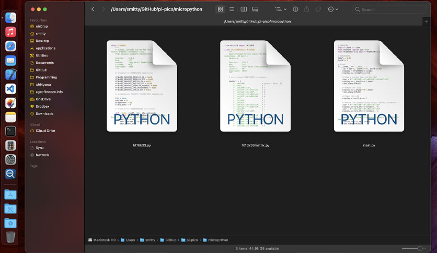This screenshot has width=437, height=253.
Task: Click the Share toolbar icon
Action: click(306, 9)
